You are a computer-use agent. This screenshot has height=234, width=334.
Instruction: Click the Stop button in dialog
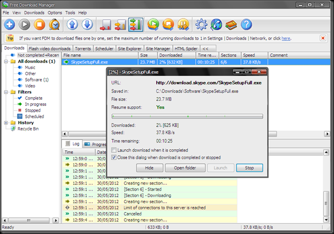tap(250, 168)
